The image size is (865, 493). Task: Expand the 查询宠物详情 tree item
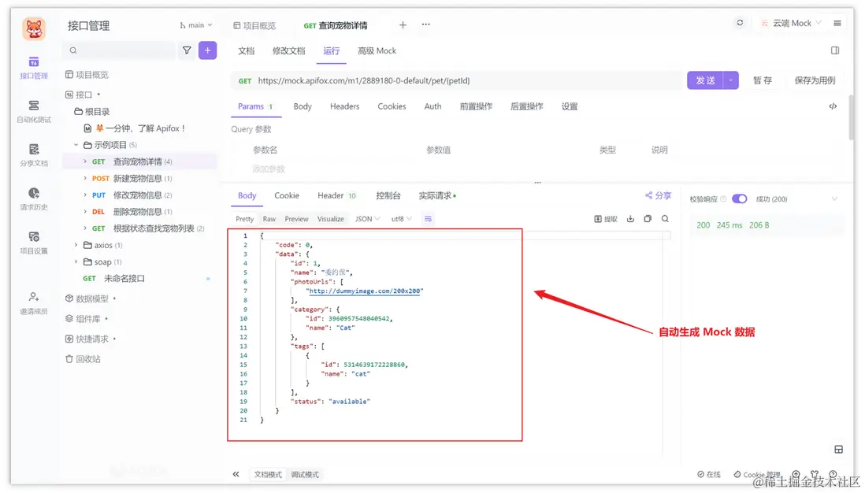(85, 161)
